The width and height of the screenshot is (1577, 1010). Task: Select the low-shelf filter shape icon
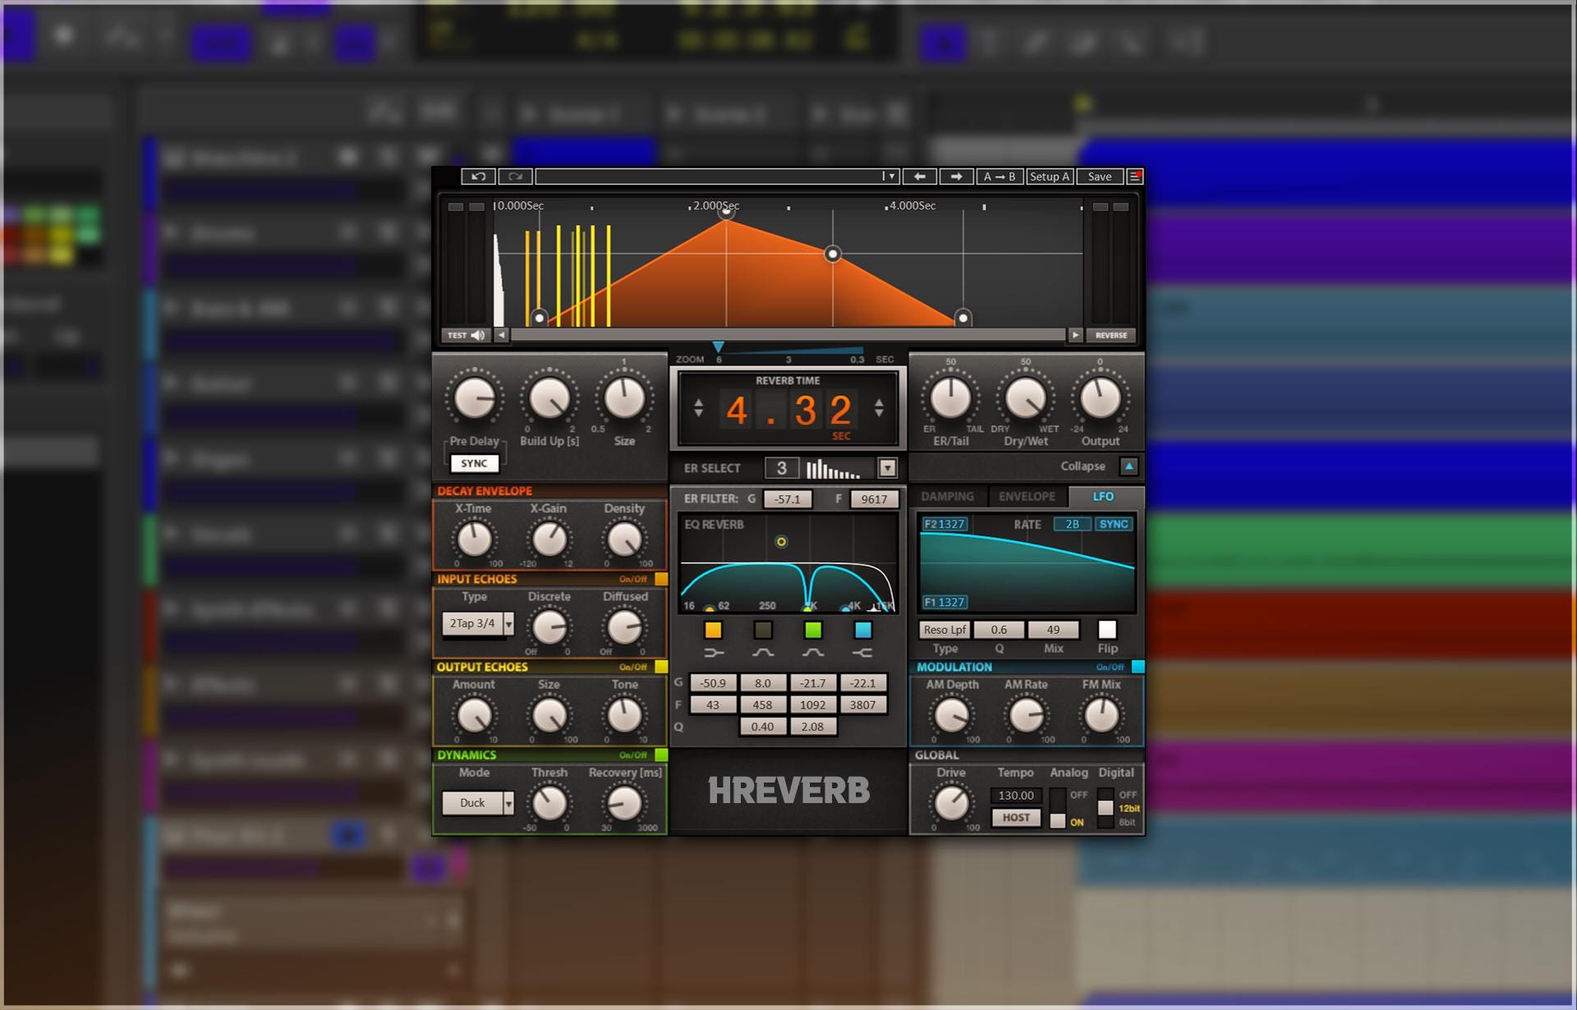point(714,653)
